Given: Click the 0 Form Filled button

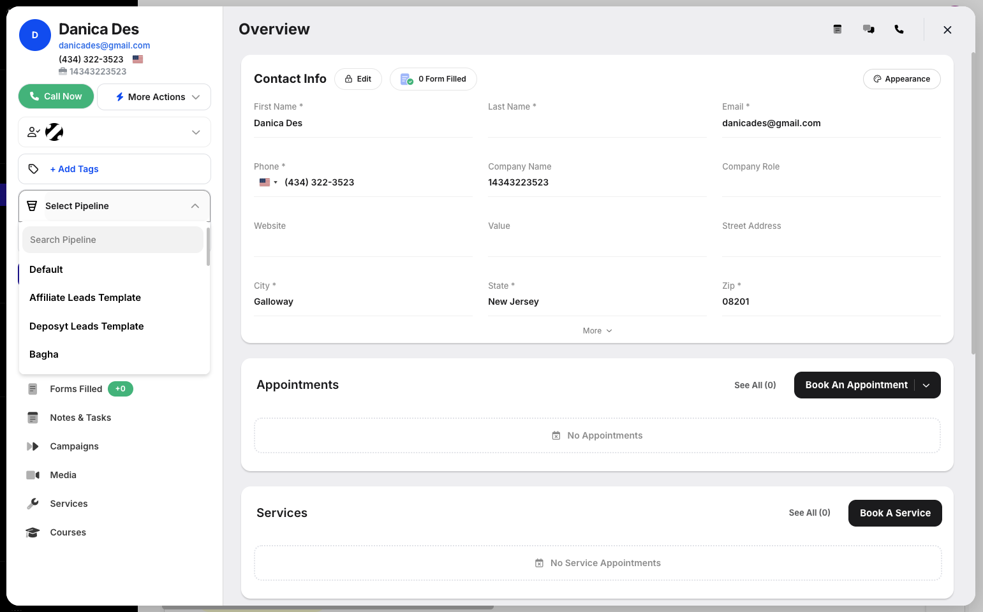Looking at the screenshot, I should [x=433, y=79].
